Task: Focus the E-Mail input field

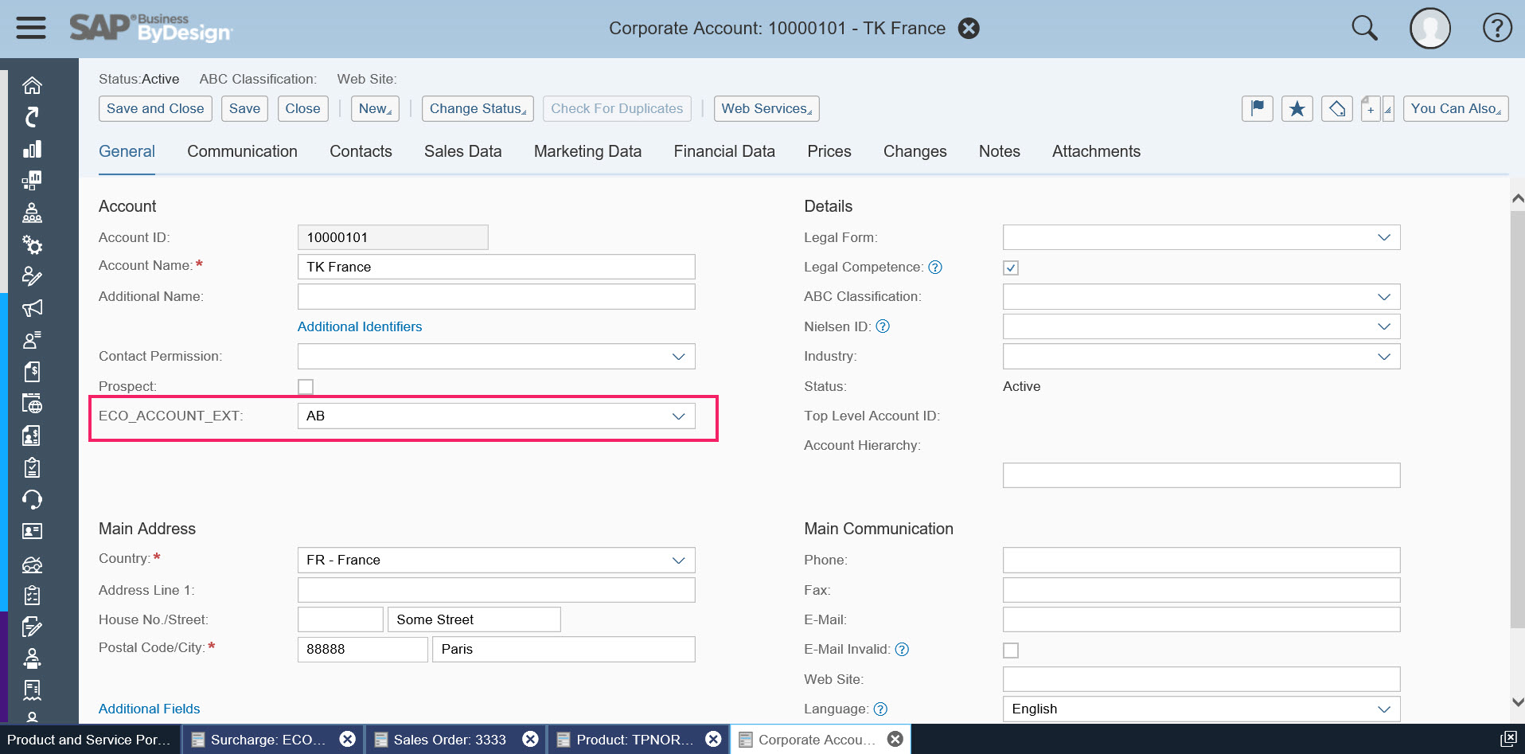Action: 1201,619
